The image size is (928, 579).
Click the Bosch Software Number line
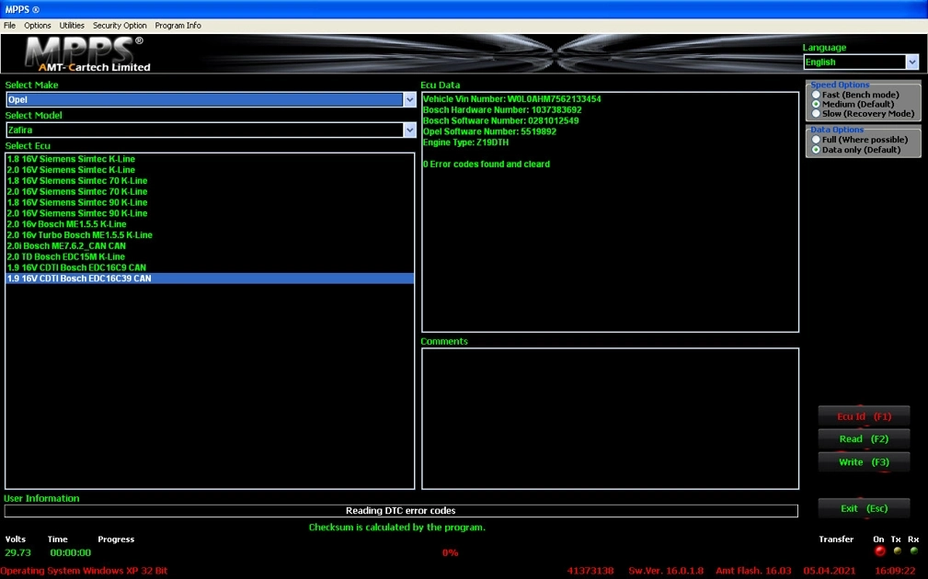pyautogui.click(x=500, y=120)
